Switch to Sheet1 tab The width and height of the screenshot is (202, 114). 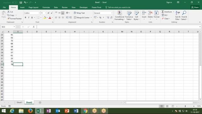(20, 102)
